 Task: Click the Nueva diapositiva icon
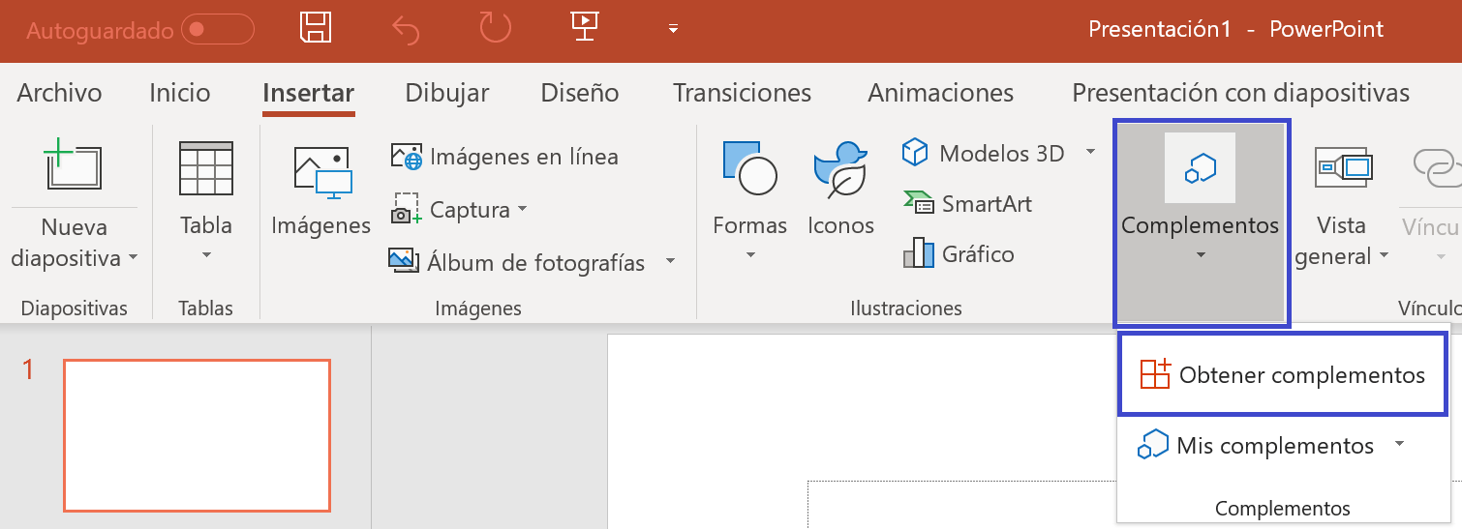[73, 164]
